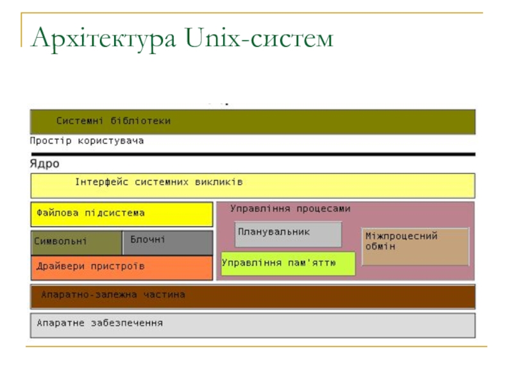Select the 'Апаратно-залежна частина' brown block
Viewport: 513px width, 385px height.
(x=253, y=296)
